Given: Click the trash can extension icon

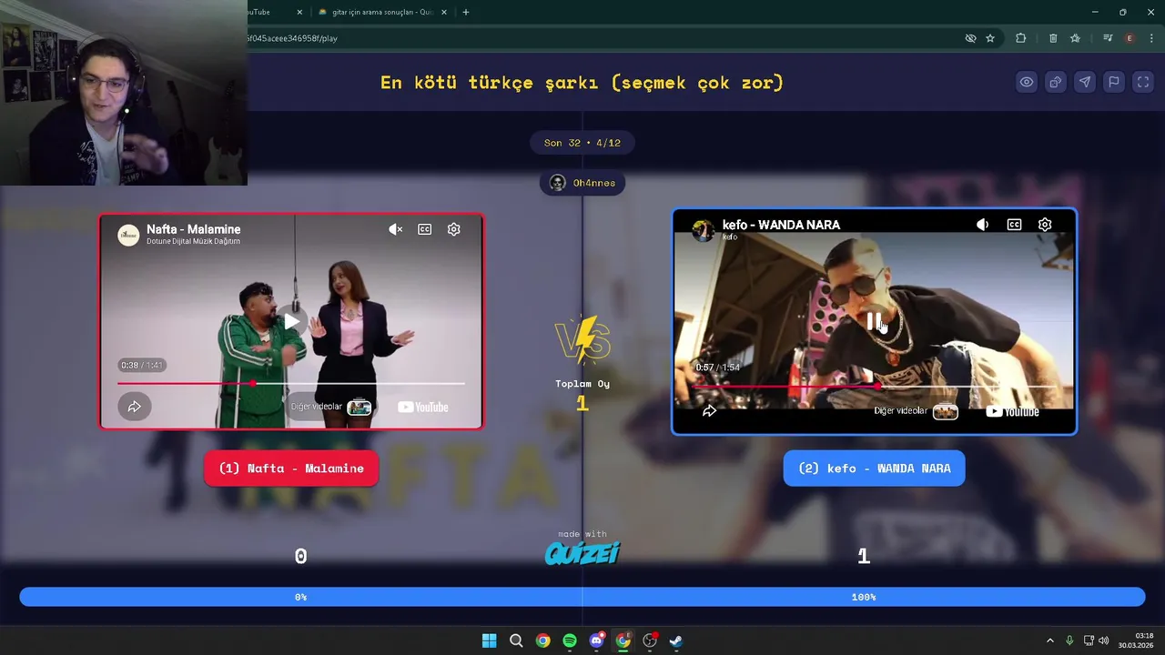Looking at the screenshot, I should pyautogui.click(x=1053, y=38).
